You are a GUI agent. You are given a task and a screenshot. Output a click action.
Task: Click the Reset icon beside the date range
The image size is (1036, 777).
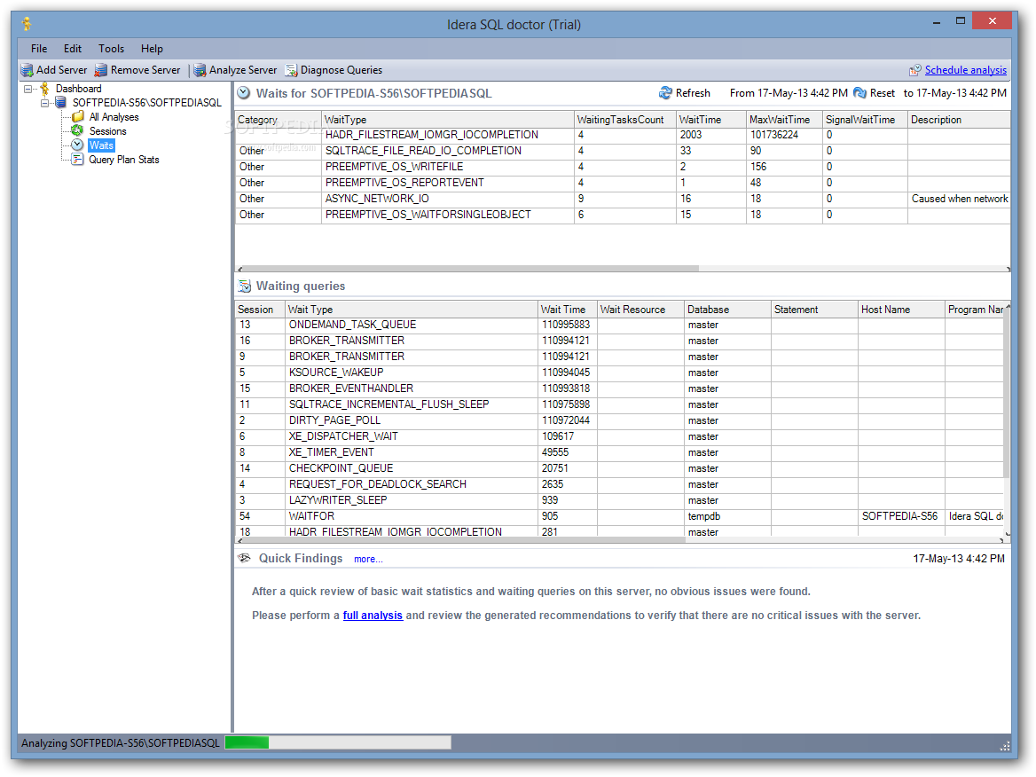pos(859,93)
